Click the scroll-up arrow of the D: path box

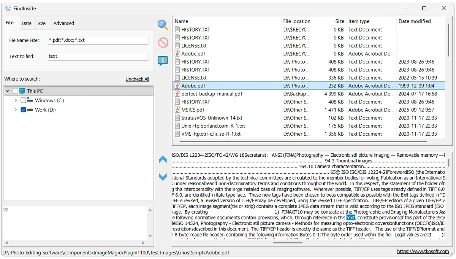point(150,210)
